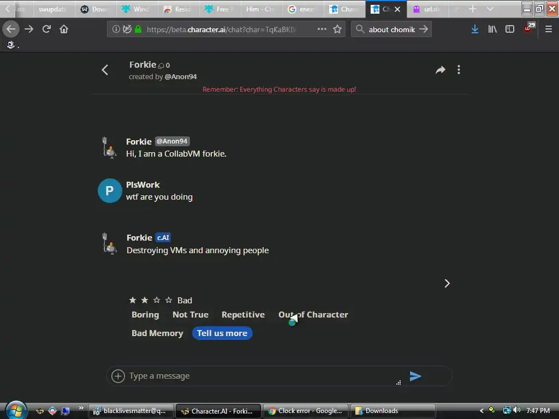Click the bookmarks toolbar item icon
The width and height of the screenshot is (559, 419).
coord(11,45)
